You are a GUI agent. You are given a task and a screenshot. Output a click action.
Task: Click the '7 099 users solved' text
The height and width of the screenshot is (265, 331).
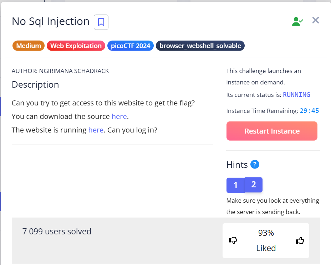57,232
